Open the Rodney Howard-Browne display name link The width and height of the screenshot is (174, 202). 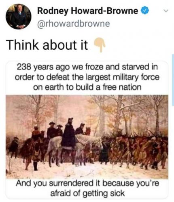87,11
